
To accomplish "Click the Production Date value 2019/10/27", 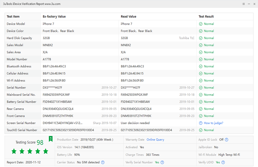I will [x=97, y=140].
